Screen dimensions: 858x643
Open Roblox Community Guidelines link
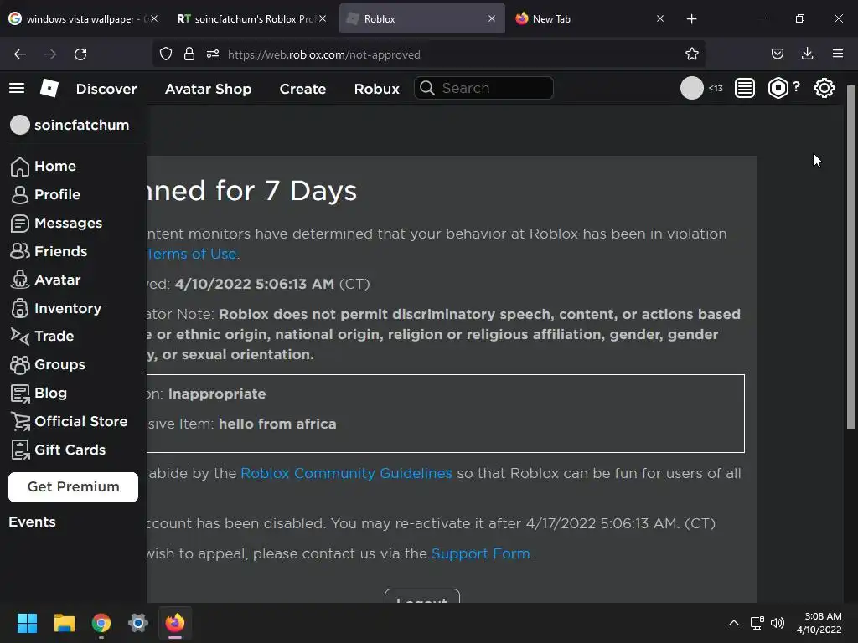(346, 473)
